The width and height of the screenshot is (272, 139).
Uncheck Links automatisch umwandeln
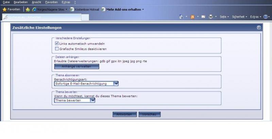[57, 44]
